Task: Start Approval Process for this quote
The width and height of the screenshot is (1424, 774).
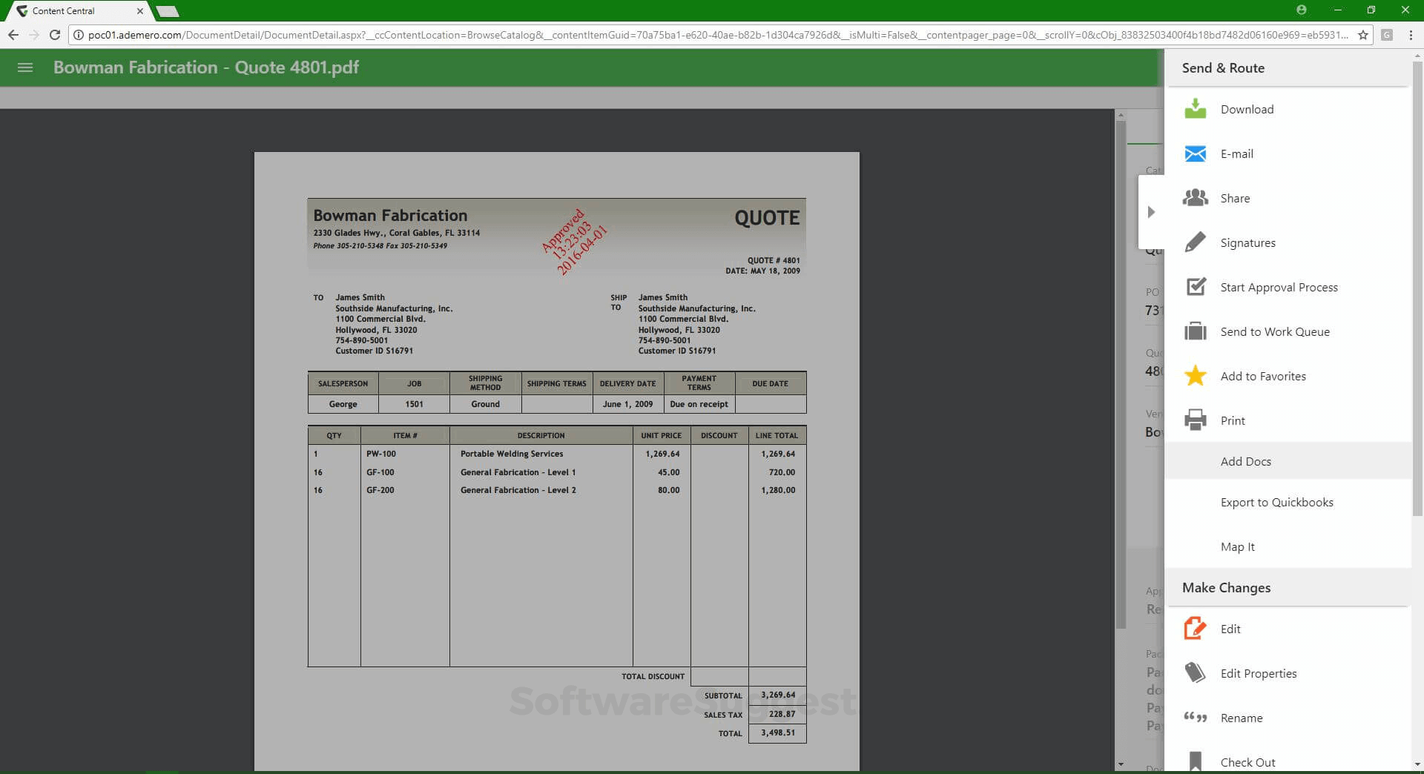Action: (x=1196, y=287)
